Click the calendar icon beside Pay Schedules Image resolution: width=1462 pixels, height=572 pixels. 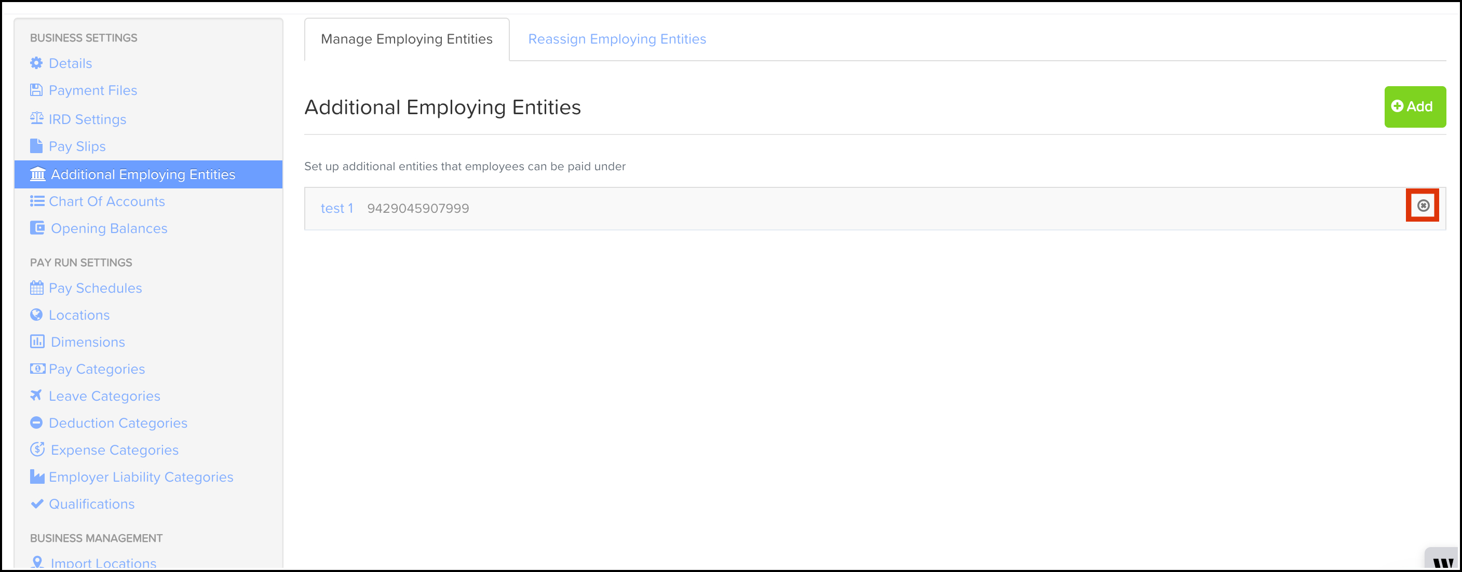[36, 288]
